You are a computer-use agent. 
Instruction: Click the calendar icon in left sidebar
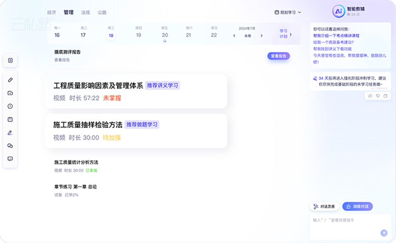click(x=10, y=119)
